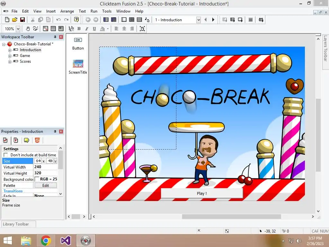Image resolution: width=329 pixels, height=247 pixels.
Task: Collapse the Choco-Break-Tutorial tree node
Action: (x=4, y=44)
